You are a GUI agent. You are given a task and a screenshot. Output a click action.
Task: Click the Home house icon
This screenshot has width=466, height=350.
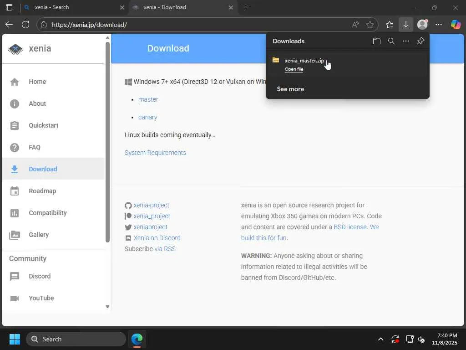(x=14, y=82)
